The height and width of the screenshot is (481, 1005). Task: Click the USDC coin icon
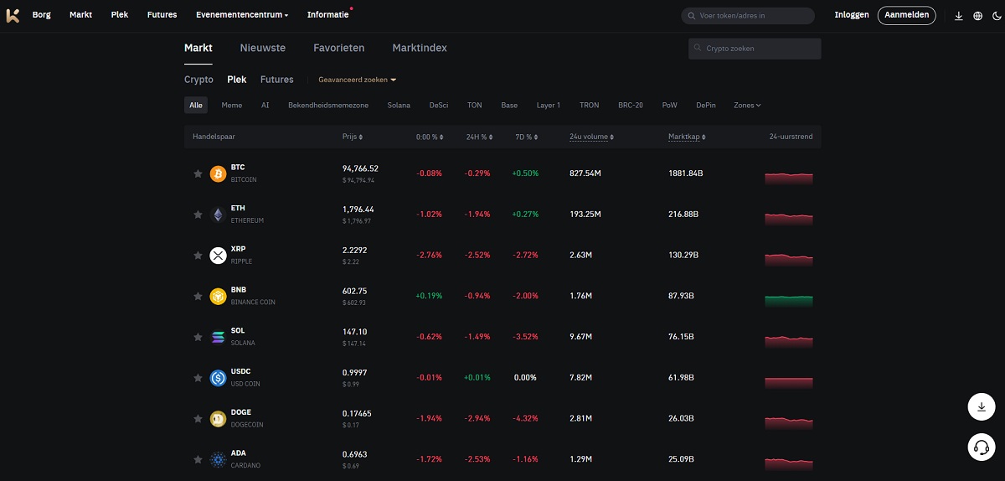coord(218,378)
